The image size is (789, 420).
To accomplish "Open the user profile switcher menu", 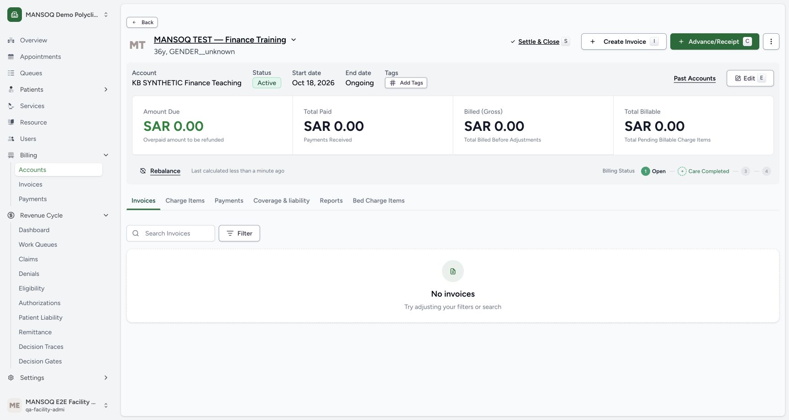I will tap(58, 405).
